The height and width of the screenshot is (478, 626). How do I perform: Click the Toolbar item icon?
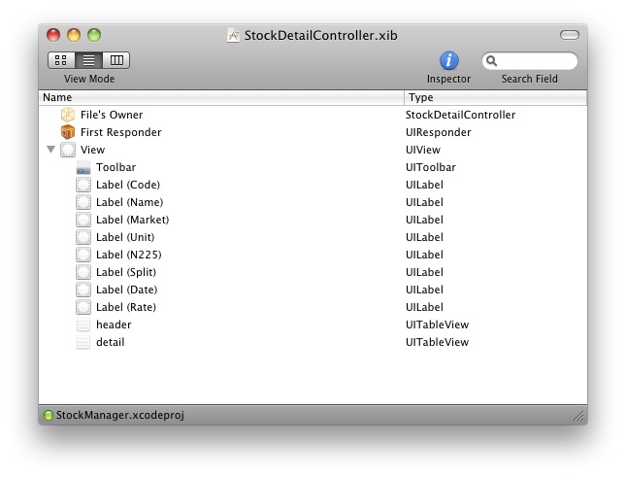83,167
